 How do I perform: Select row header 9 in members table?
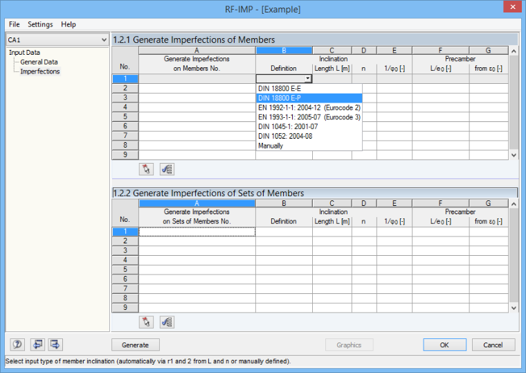tap(125, 155)
